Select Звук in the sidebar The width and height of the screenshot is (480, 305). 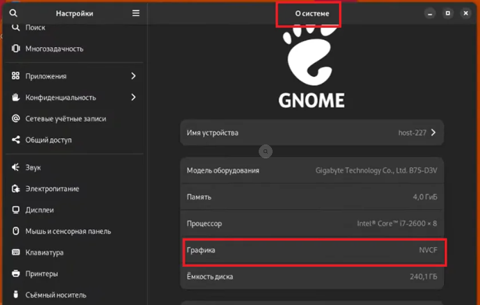coord(74,167)
